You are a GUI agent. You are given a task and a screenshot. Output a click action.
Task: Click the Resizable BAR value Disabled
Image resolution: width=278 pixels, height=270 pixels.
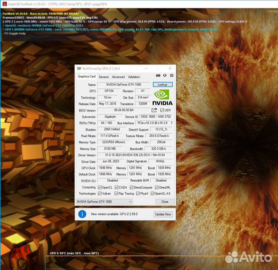tap(161, 180)
